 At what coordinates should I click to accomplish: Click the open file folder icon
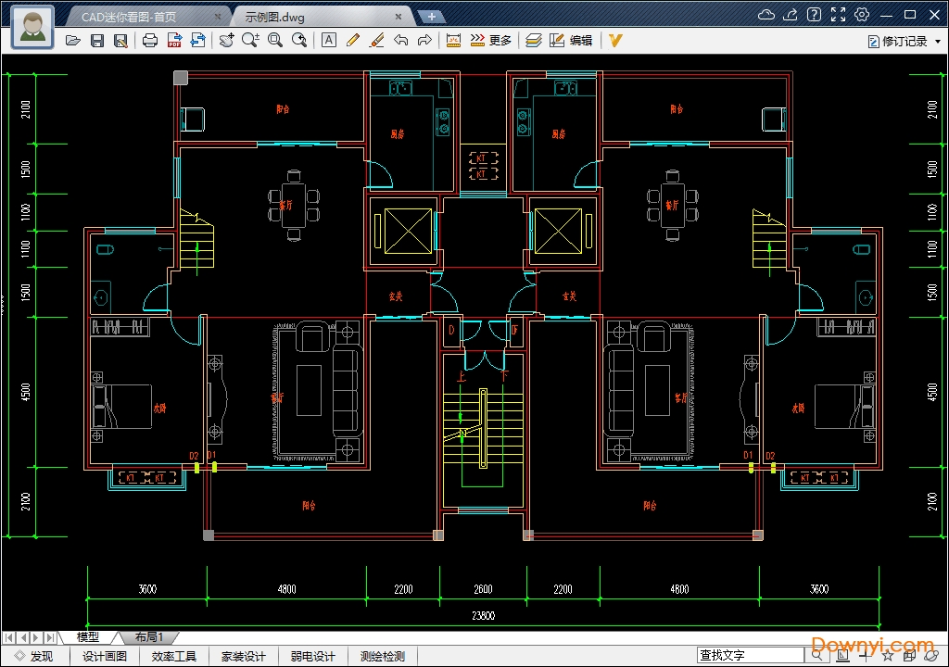point(73,41)
